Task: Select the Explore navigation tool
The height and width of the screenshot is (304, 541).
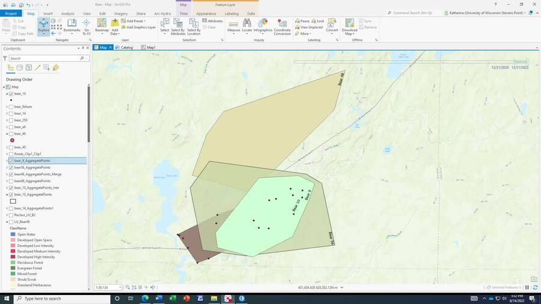Action: point(44,25)
